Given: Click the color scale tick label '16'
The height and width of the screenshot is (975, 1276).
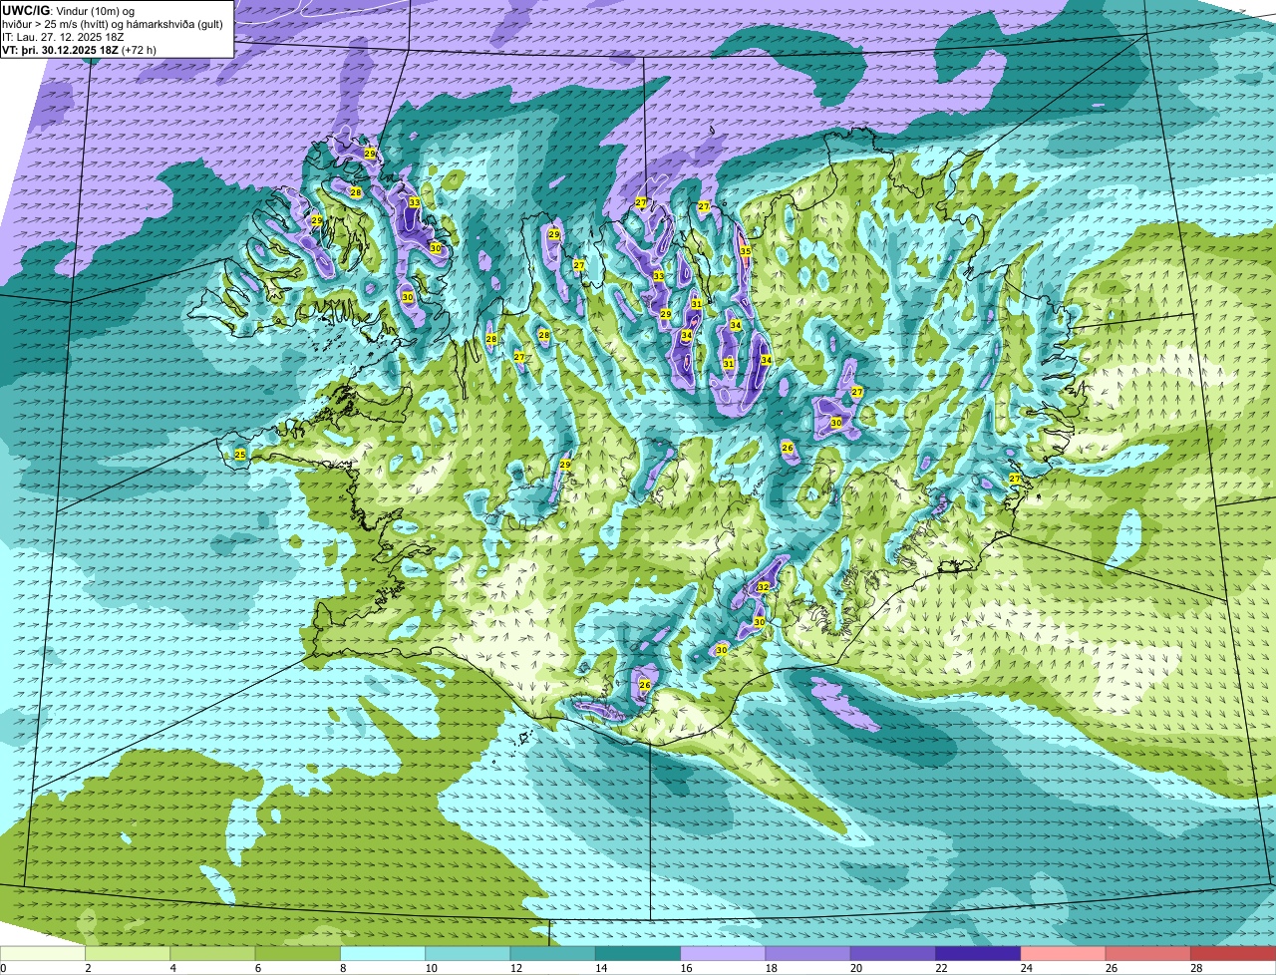Looking at the screenshot, I should [x=686, y=968].
